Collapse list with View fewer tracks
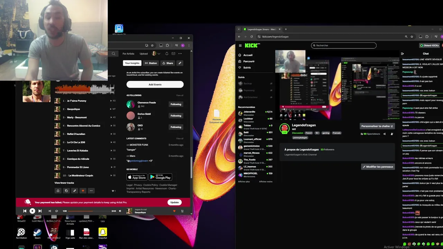The width and height of the screenshot is (443, 249). tap(64, 183)
